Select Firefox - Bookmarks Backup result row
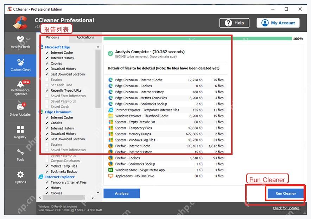 coord(166,164)
